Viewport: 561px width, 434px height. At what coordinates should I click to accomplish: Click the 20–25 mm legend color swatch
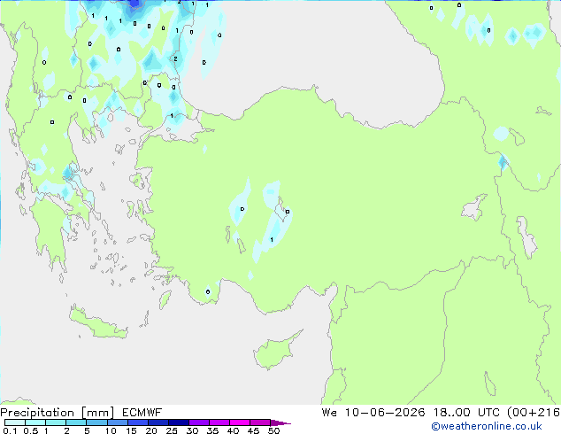[x=158, y=422]
